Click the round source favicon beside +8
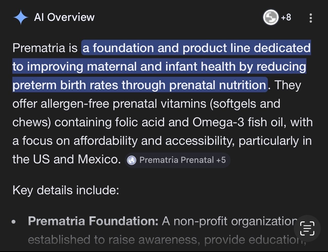 [271, 18]
